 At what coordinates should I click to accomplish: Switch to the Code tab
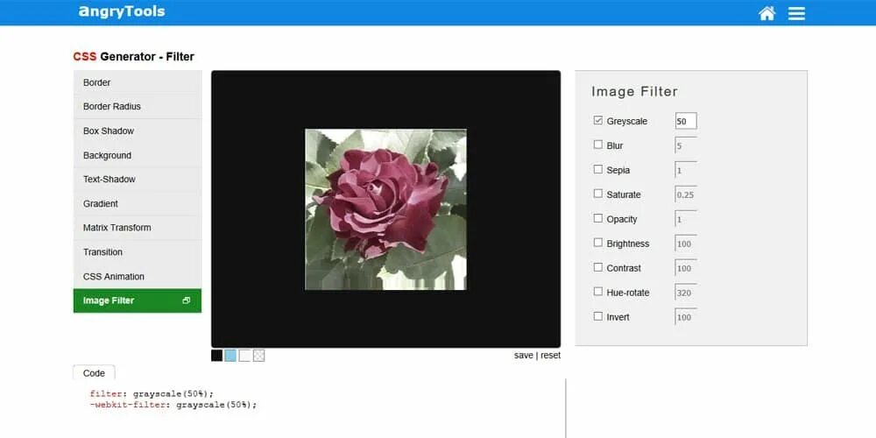click(94, 372)
